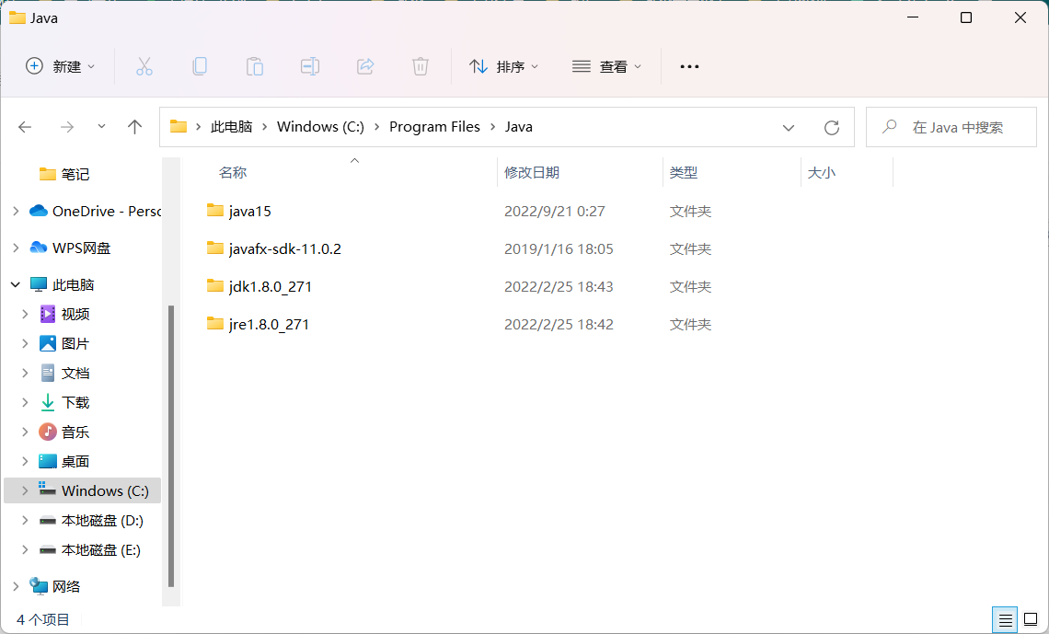Viewport: 1049px width, 634px height.
Task: Click the Cut scissors icon
Action: tap(144, 66)
